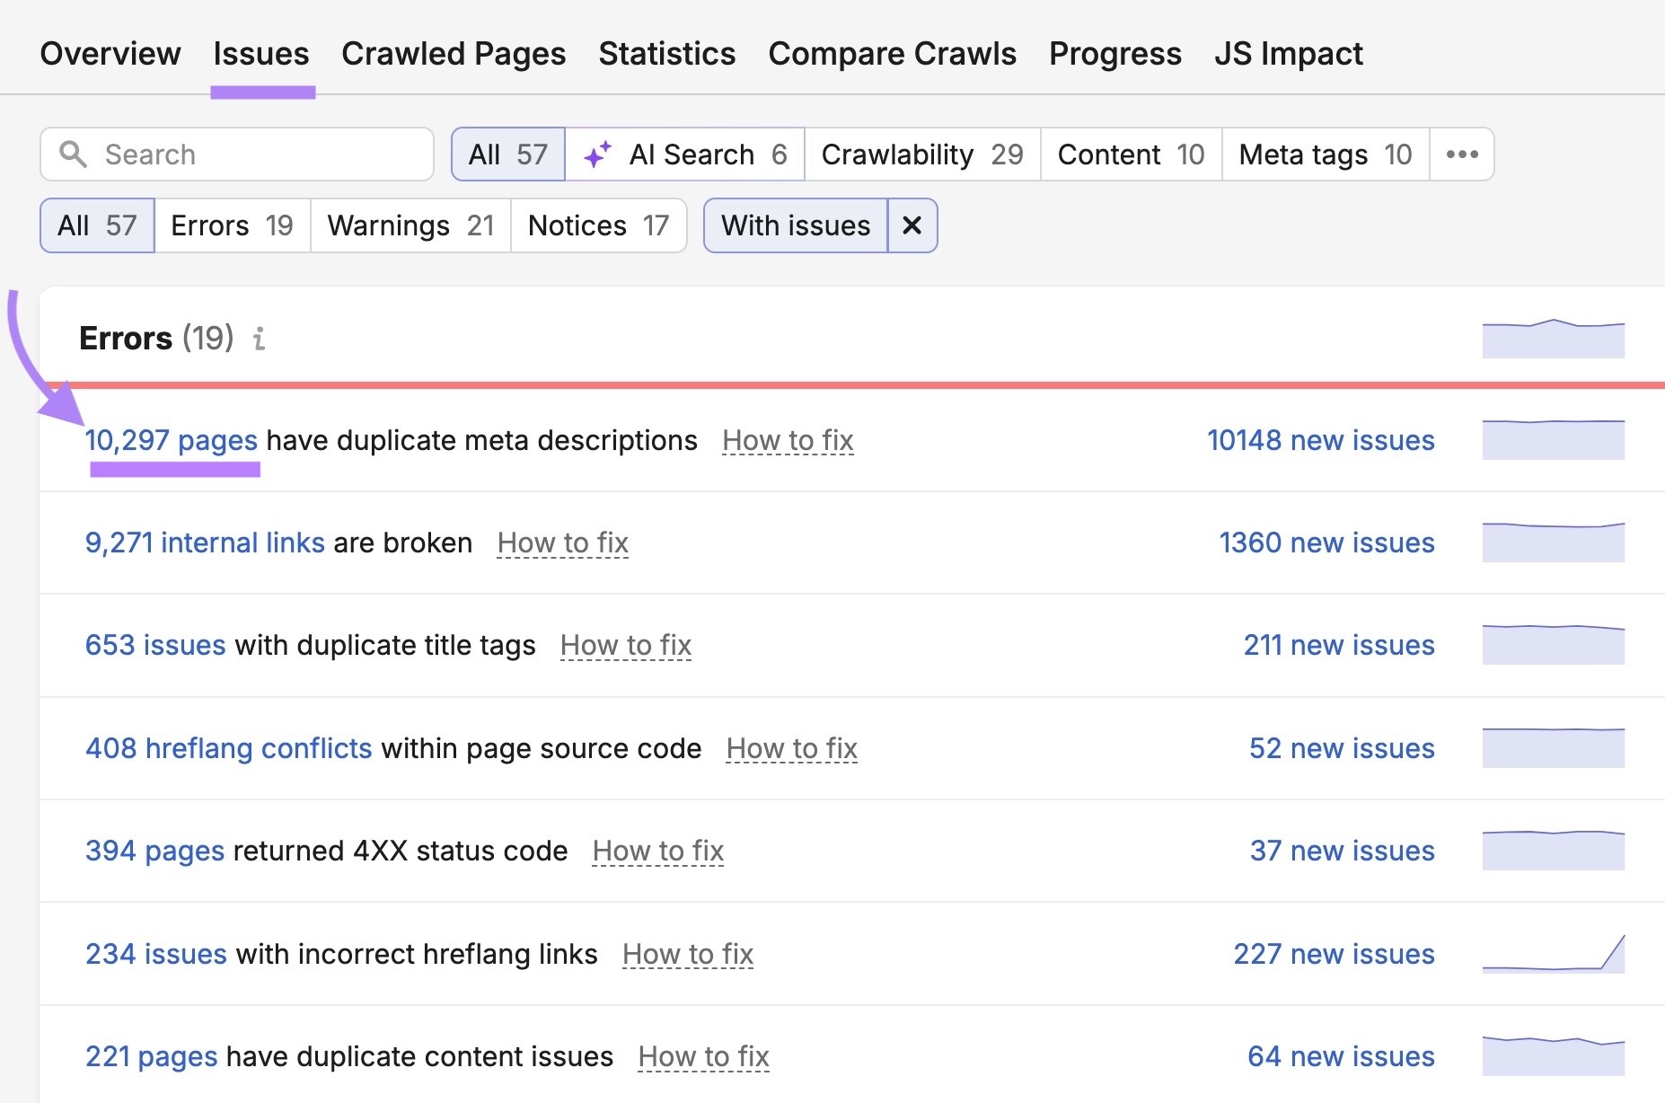Click trend chart for incorrect hreflang links

coord(1554,954)
